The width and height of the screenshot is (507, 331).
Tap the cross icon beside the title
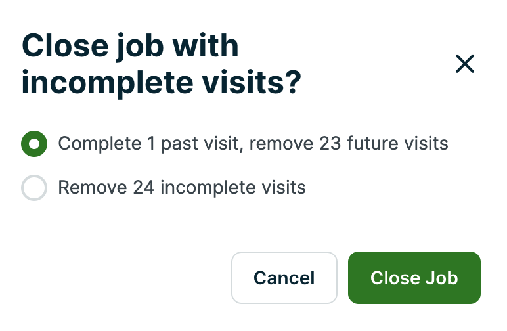point(464,64)
